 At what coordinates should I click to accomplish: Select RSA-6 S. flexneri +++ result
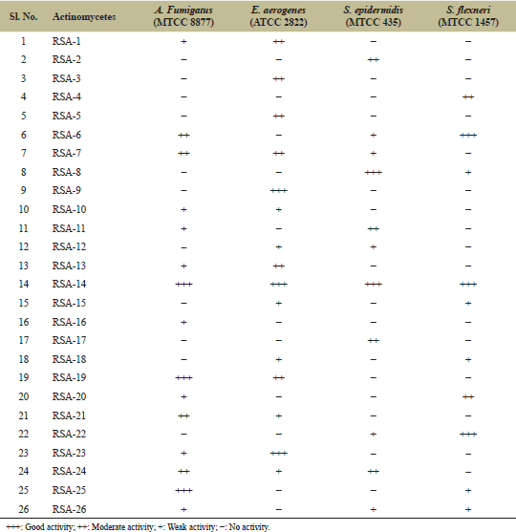[x=468, y=136]
